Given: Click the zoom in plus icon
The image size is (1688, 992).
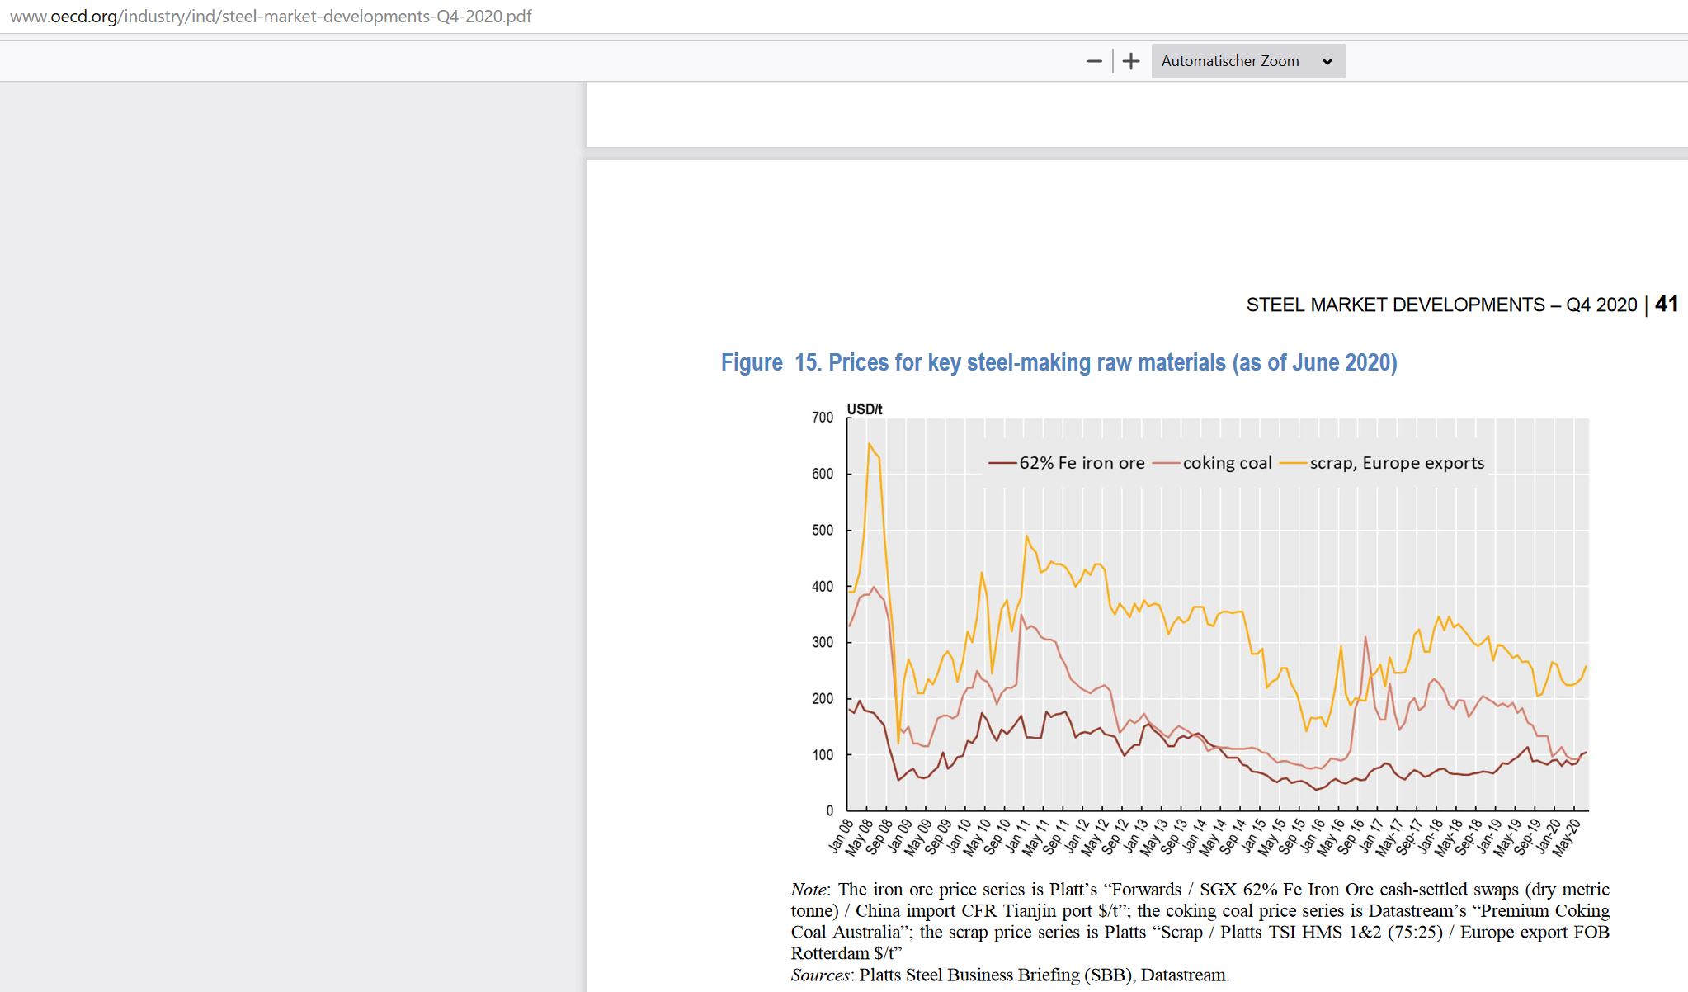Looking at the screenshot, I should [x=1131, y=61].
